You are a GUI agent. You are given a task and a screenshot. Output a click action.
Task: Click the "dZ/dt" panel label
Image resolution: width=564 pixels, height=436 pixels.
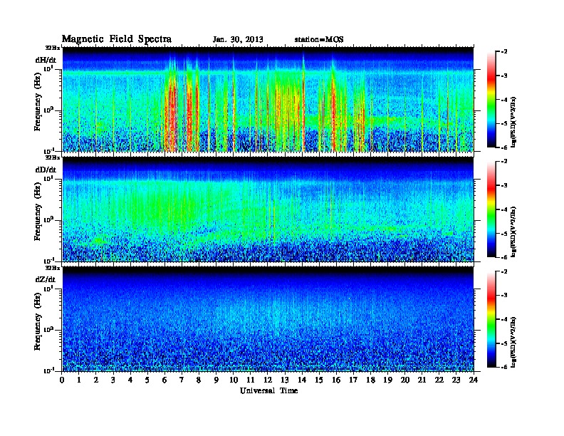pos(46,279)
